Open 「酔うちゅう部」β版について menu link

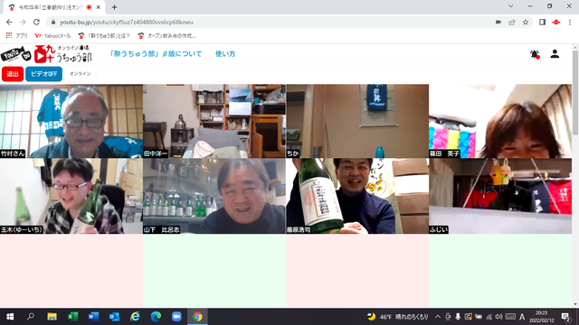coord(156,54)
